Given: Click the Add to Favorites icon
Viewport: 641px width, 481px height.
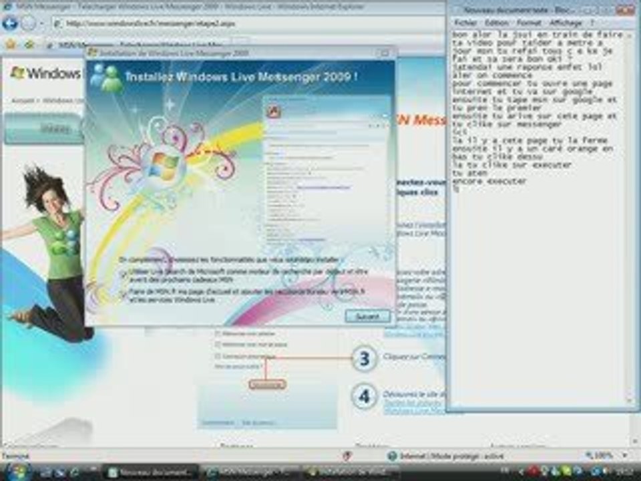Looking at the screenshot, I should 29,45.
